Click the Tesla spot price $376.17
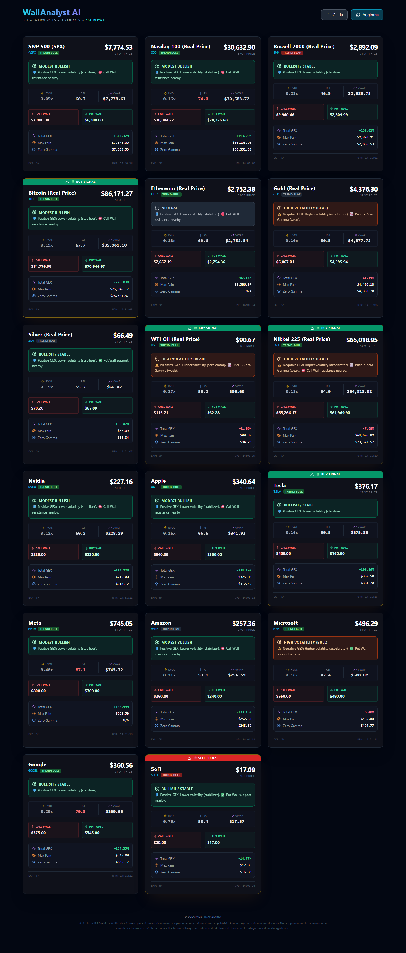This screenshot has height=953, width=406. click(366, 486)
